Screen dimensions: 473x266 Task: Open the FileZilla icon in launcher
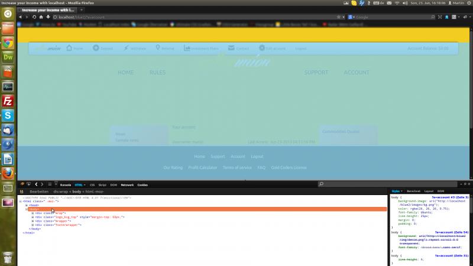click(8, 100)
